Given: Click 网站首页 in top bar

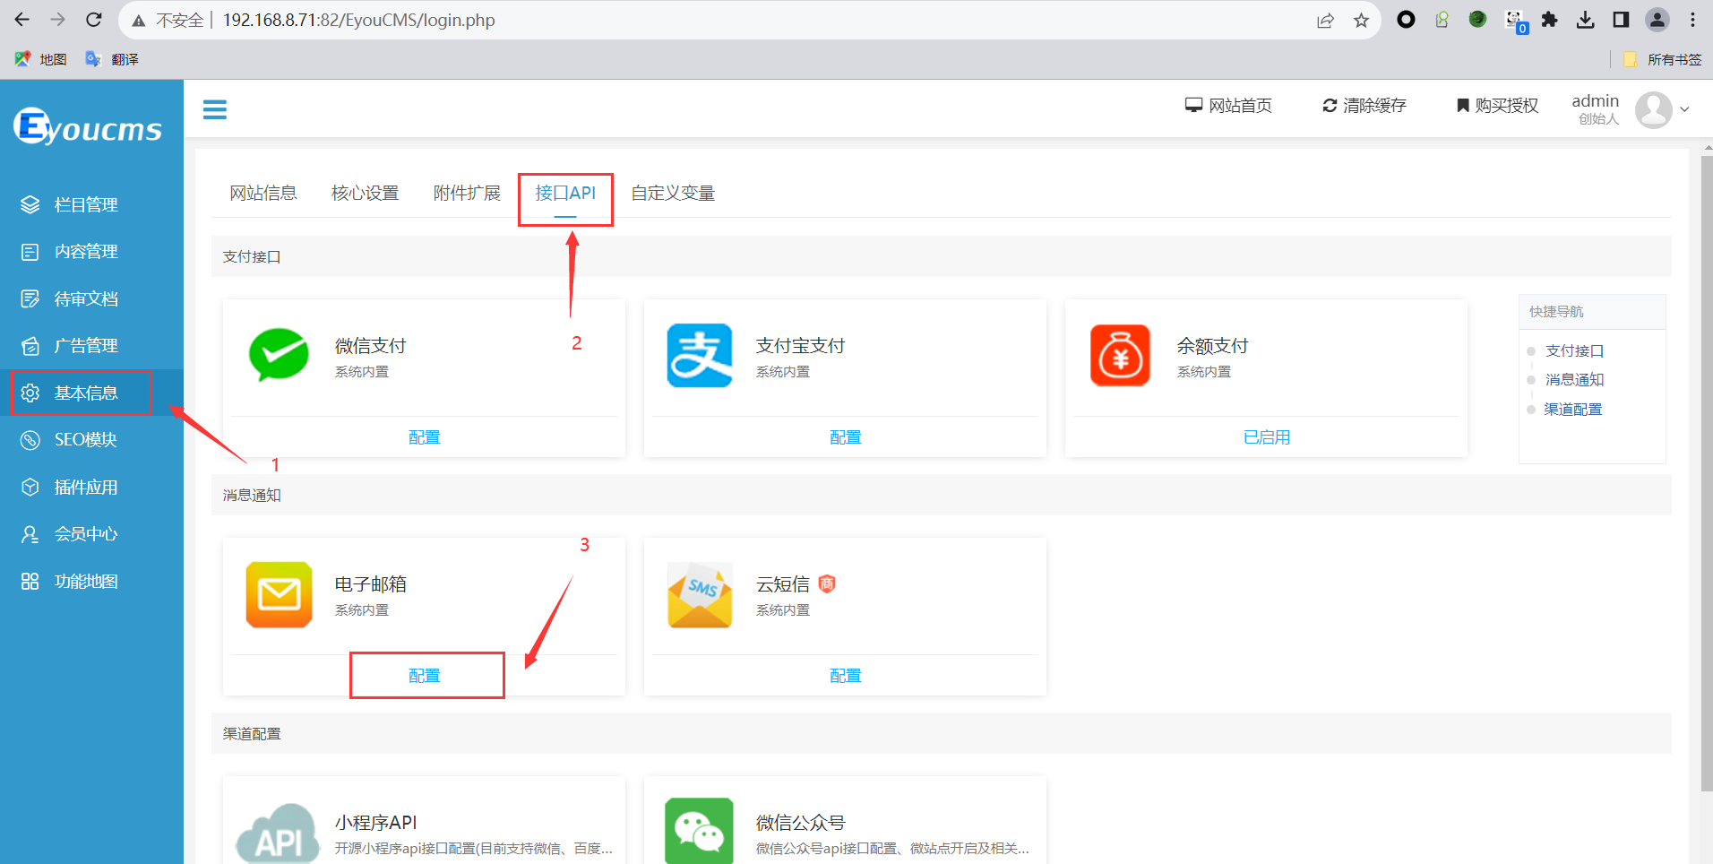Looking at the screenshot, I should point(1228,106).
